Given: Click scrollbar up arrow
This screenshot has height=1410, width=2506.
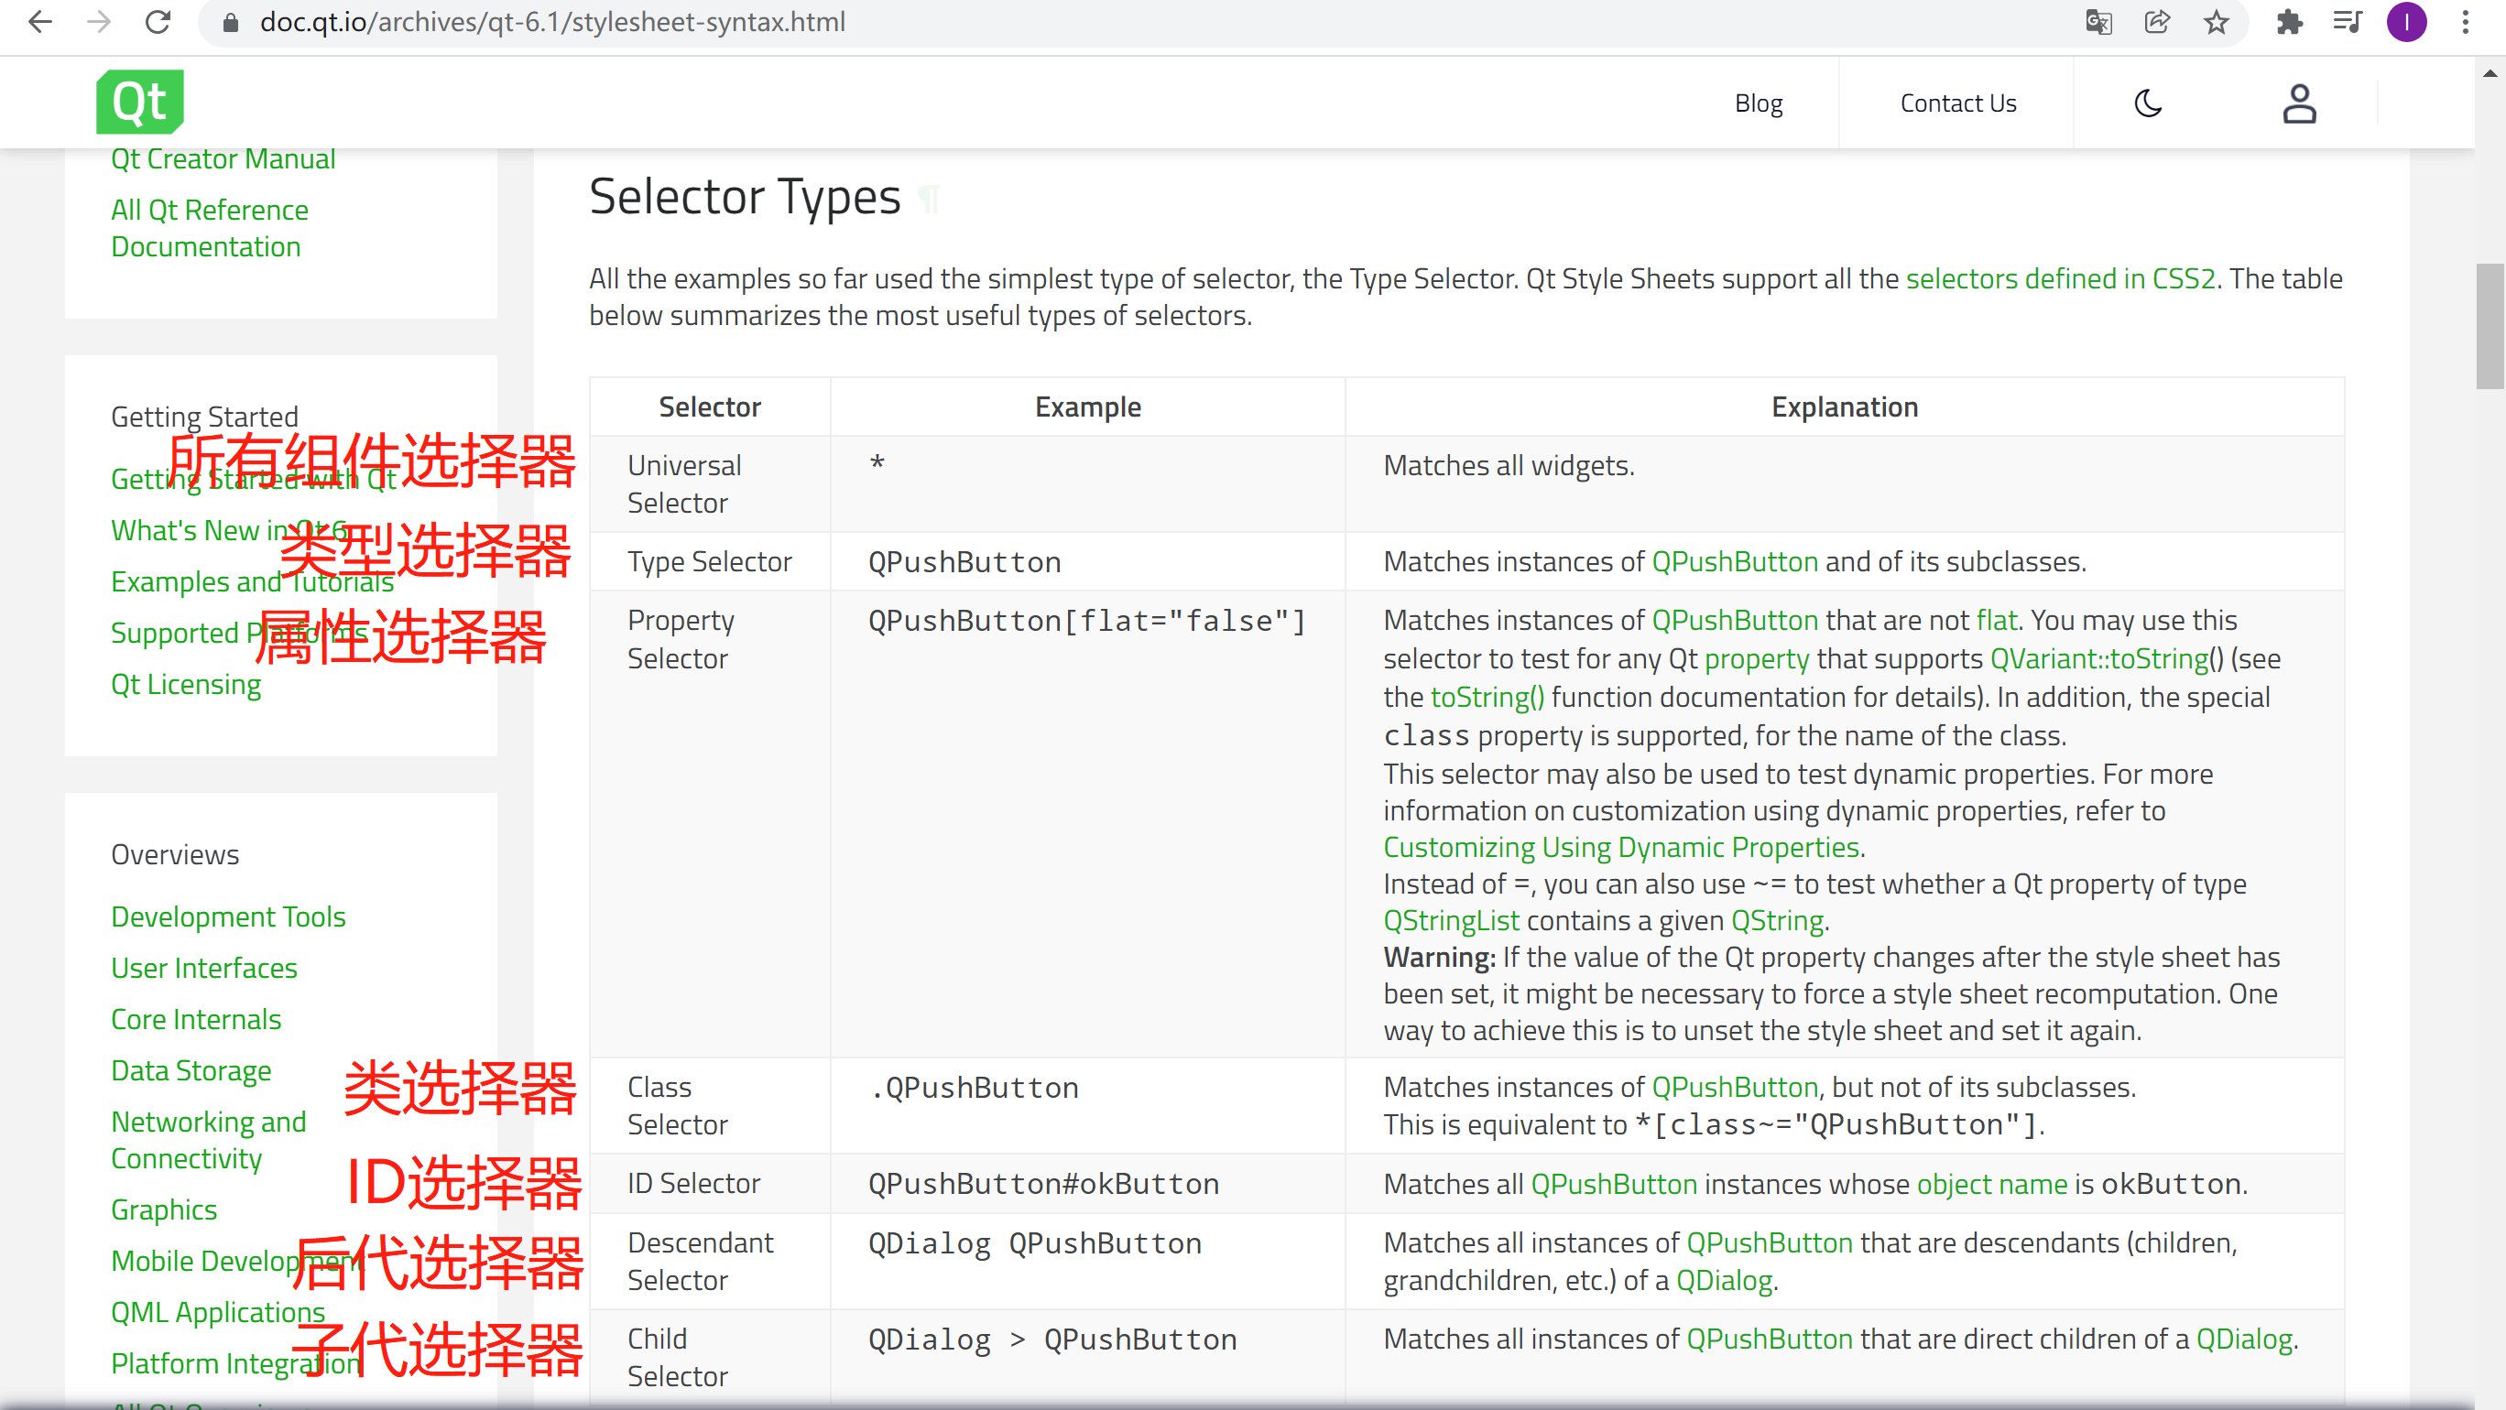Looking at the screenshot, I should 2490,74.
